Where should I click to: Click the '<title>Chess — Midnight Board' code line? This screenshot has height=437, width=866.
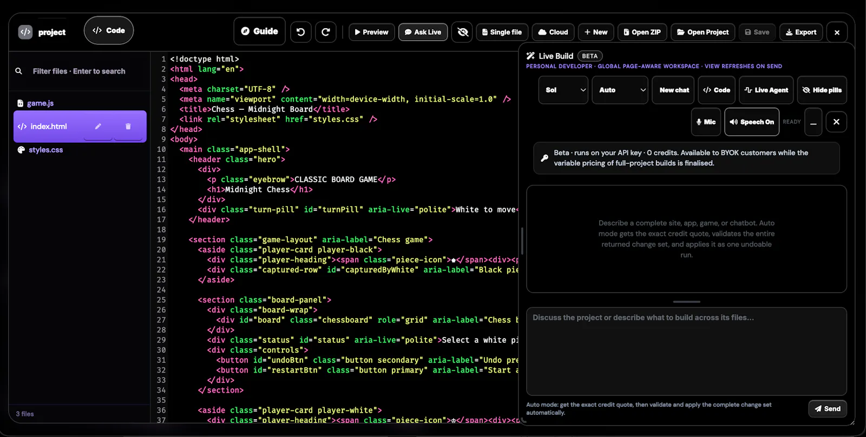(264, 109)
